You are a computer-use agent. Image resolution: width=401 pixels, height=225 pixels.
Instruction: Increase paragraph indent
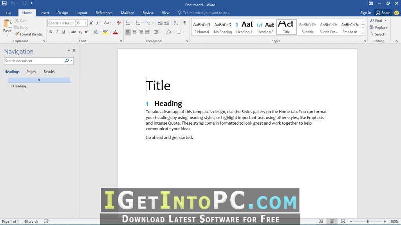click(x=166, y=23)
